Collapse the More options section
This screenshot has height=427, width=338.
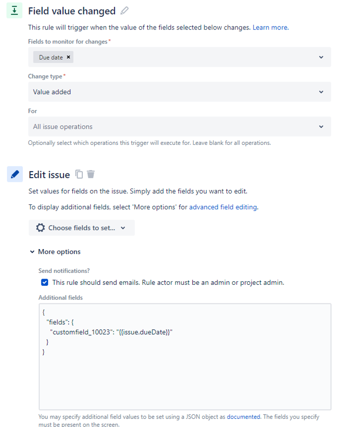[x=56, y=252]
